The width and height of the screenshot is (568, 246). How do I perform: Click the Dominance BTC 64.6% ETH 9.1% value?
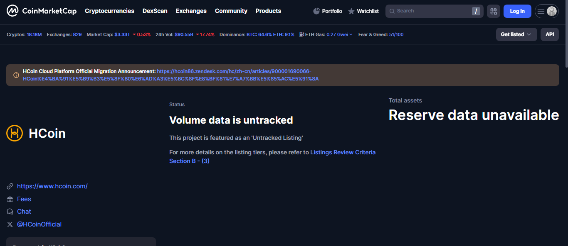[270, 34]
